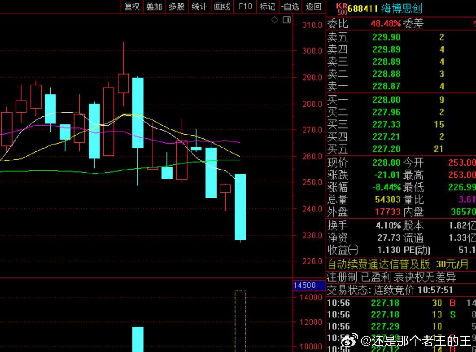Viewport: 476px width, 352px height.
Task: Select stock code 688411
Action: pyautogui.click(x=362, y=9)
